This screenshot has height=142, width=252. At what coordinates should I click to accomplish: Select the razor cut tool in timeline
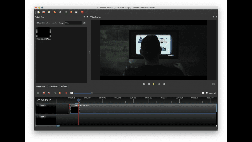(49, 93)
